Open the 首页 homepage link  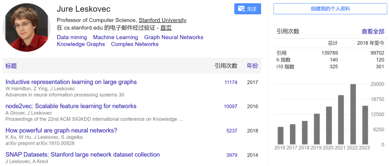point(166,28)
